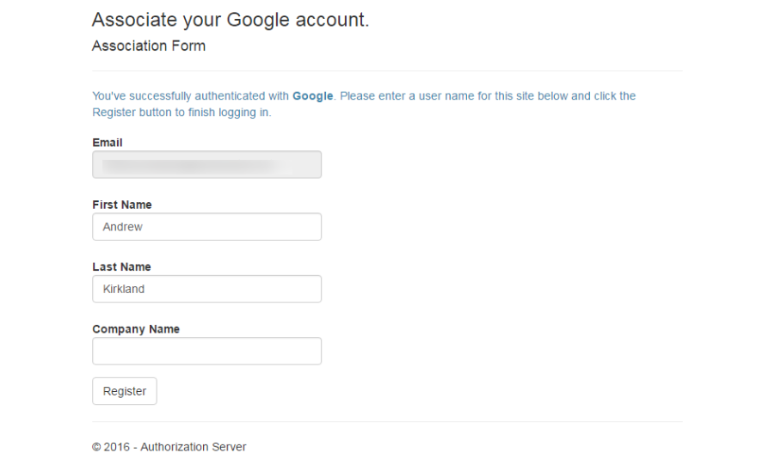Click the First Name input field
Screen dimensions: 775x459
point(206,227)
